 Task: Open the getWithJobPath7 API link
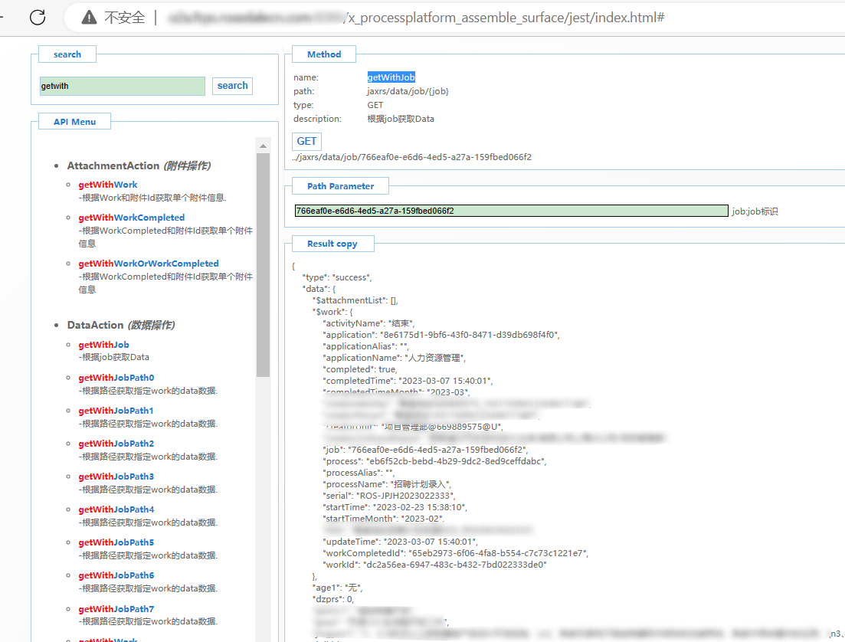116,608
